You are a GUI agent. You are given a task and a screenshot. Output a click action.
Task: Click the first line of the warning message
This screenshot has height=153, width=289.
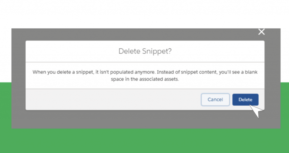click(145, 72)
